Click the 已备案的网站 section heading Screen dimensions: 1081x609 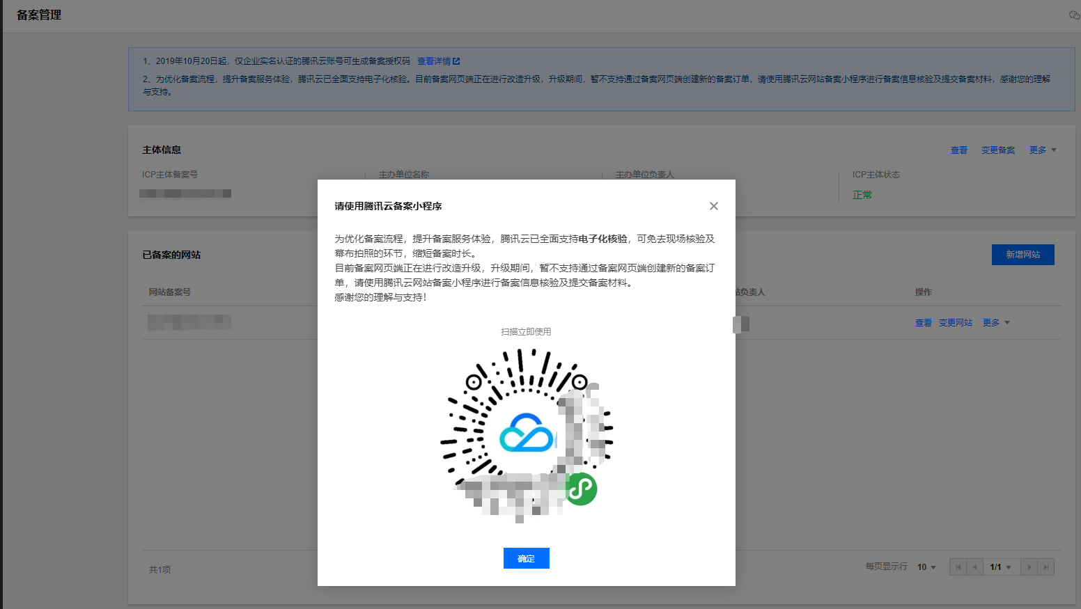[x=171, y=255]
